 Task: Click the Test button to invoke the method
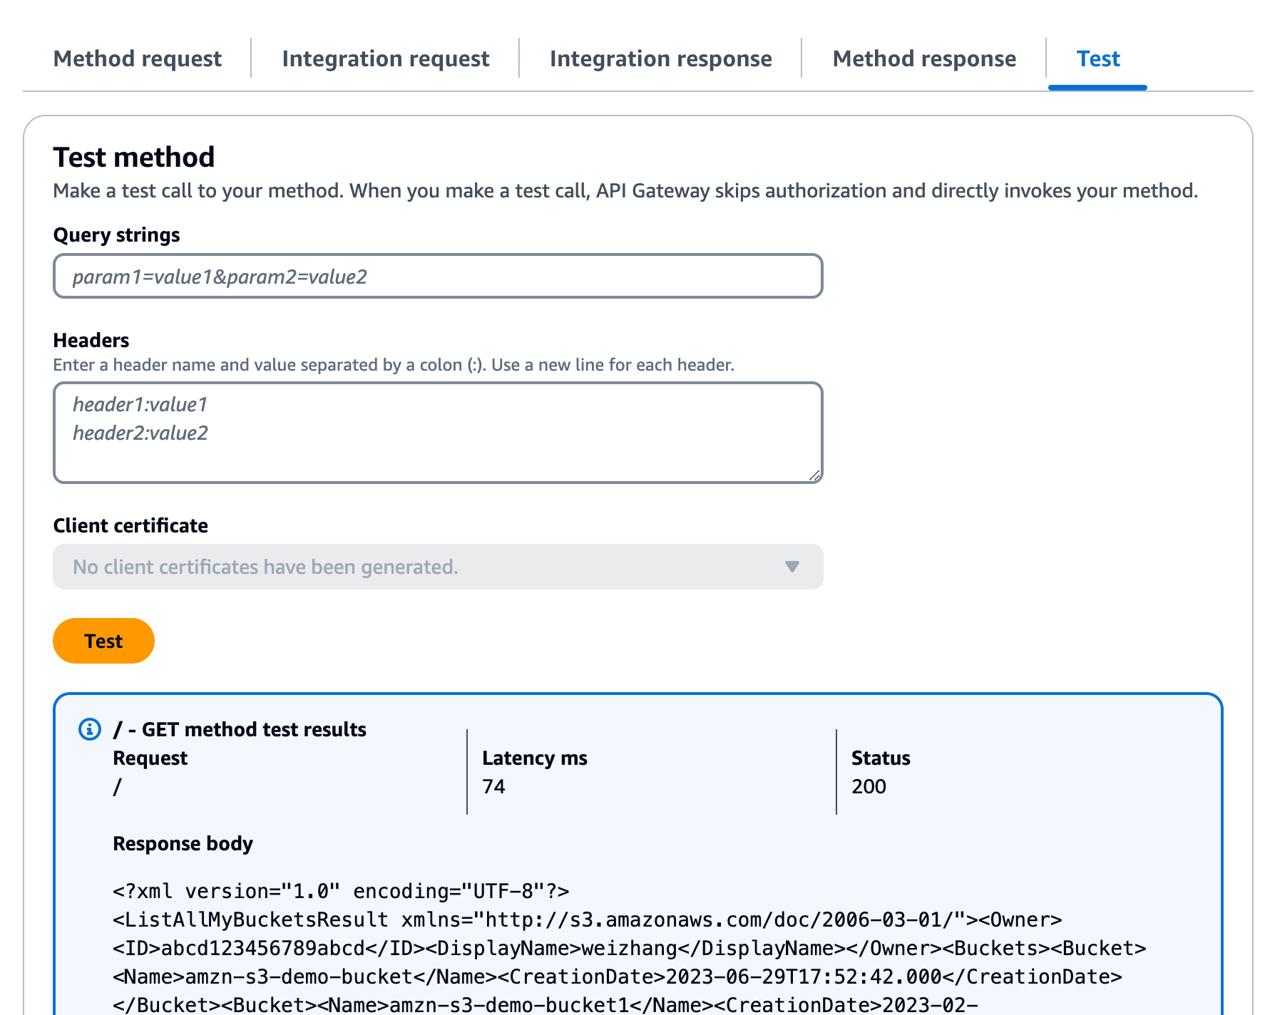(103, 641)
